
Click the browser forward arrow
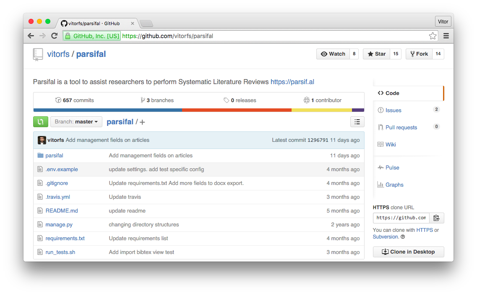point(43,36)
